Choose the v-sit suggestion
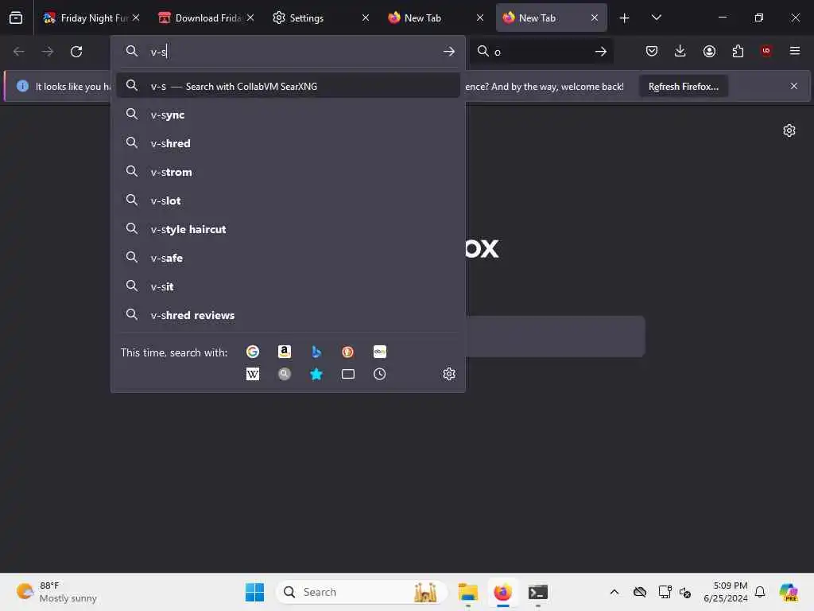 [288, 286]
